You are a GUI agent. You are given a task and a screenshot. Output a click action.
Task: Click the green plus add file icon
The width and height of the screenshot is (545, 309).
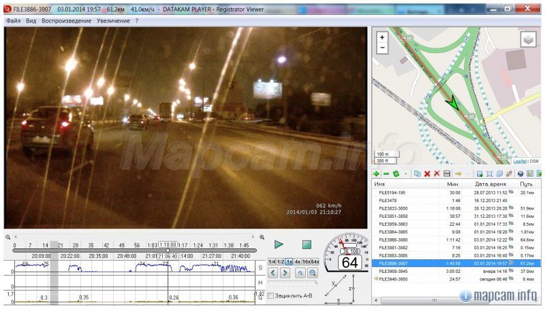(x=377, y=174)
